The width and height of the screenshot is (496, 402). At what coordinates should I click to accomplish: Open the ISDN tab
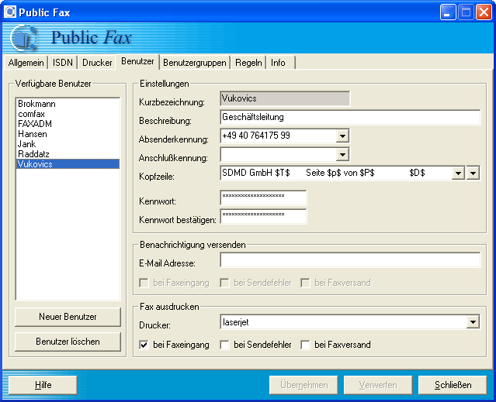click(63, 63)
